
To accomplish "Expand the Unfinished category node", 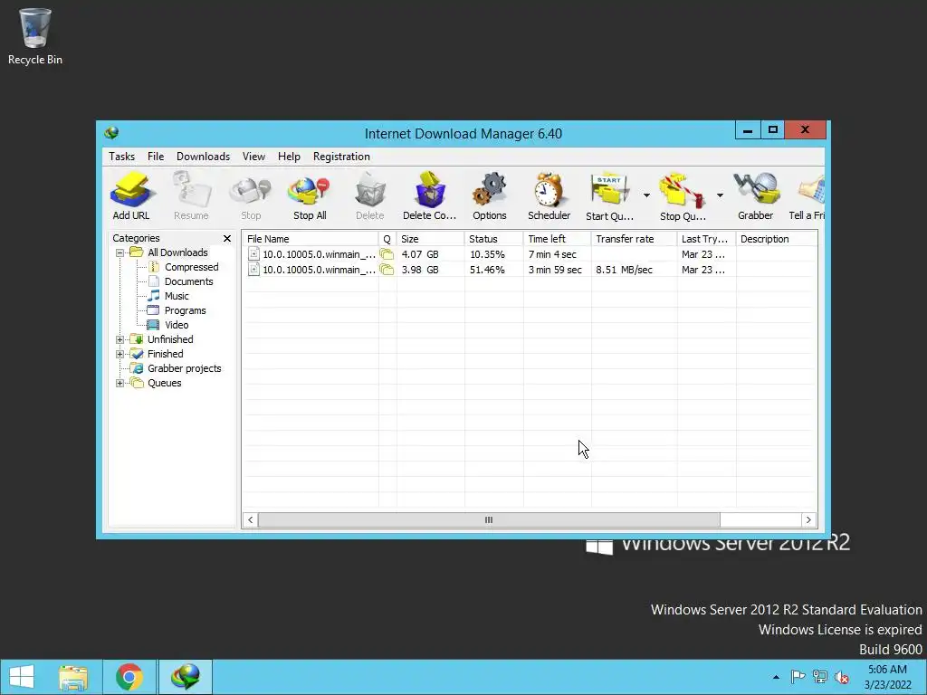I will (x=120, y=340).
